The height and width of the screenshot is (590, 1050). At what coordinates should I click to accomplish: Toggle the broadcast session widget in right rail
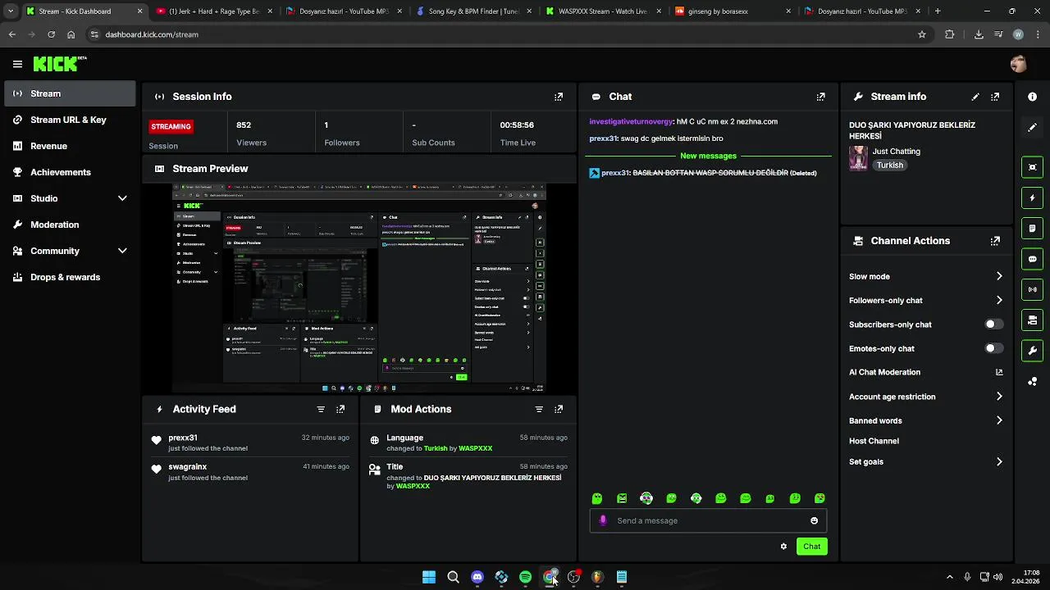tap(1032, 289)
